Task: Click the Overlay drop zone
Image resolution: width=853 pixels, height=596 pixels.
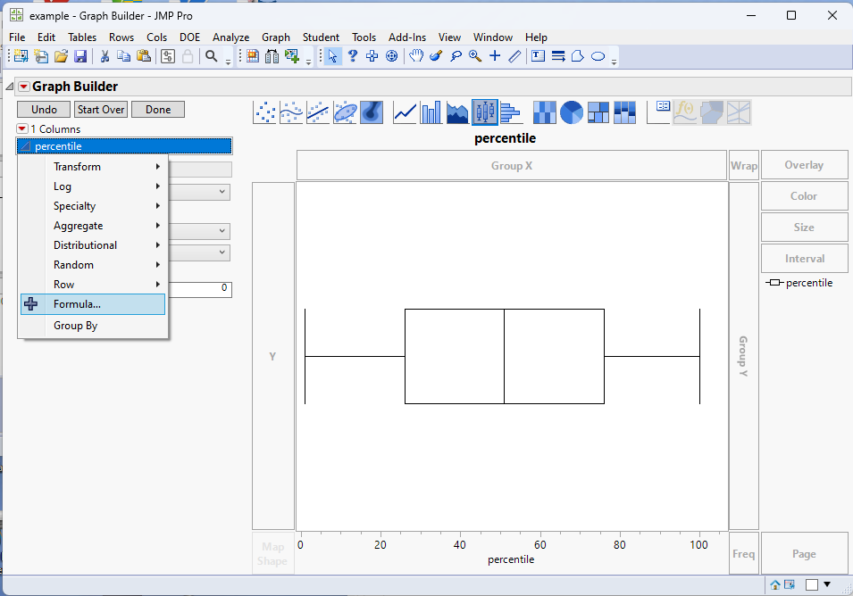Action: [x=804, y=165]
